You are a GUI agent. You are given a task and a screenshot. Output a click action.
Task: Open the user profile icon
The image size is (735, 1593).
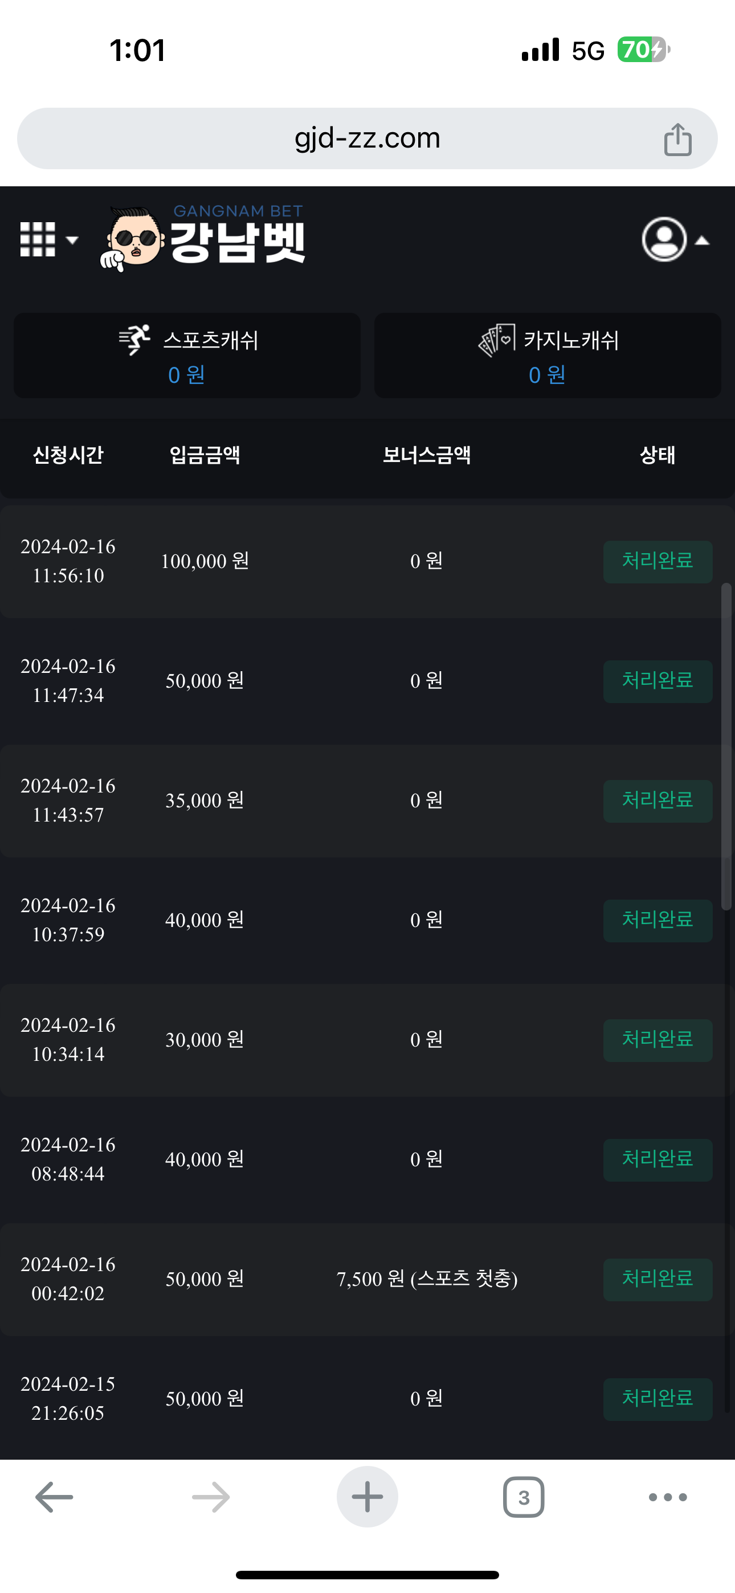[x=664, y=239]
